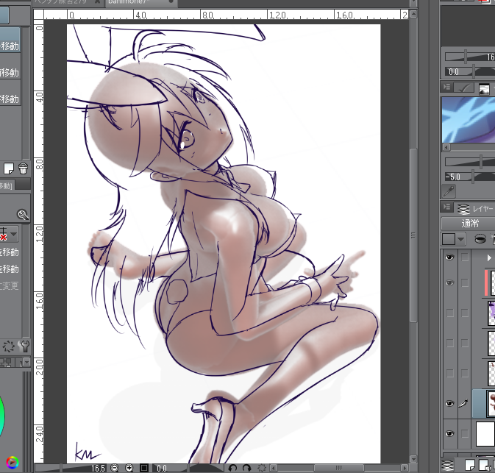Hide the white paper layer

[449, 434]
